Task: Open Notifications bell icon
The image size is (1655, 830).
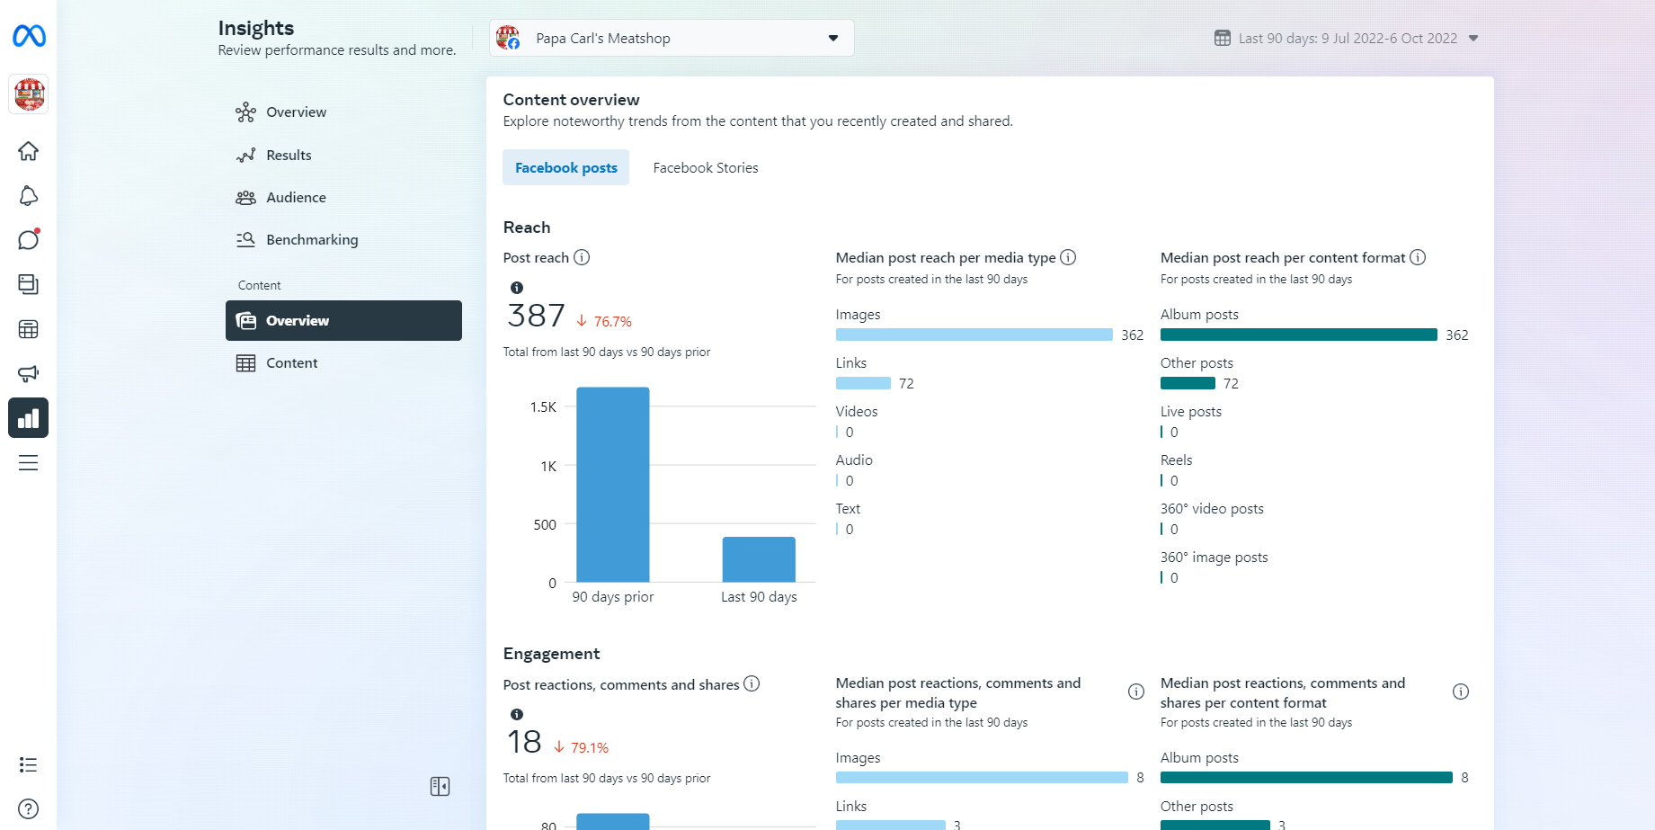Action: pyautogui.click(x=29, y=196)
